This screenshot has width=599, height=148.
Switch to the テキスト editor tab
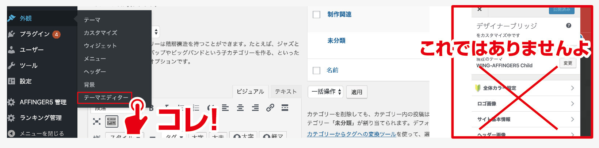coord(286,92)
